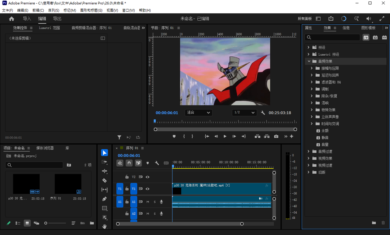Expand the 视频效果 folder

309,158
